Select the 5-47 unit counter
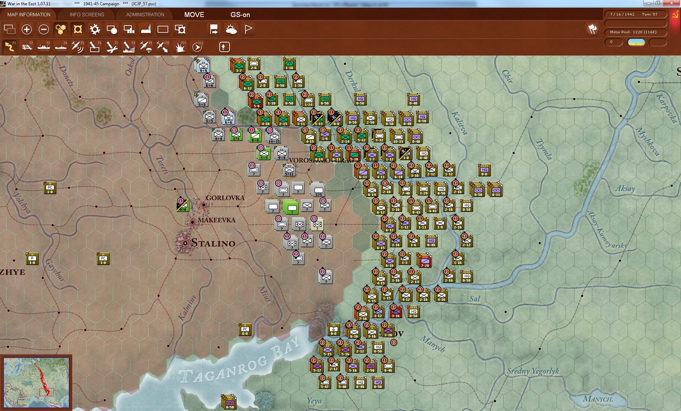This screenshot has width=681, height=411. pyautogui.click(x=325, y=383)
